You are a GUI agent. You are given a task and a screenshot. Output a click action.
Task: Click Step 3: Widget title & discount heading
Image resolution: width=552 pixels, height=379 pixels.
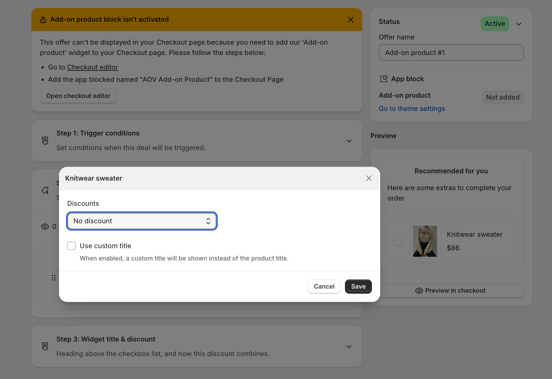[106, 339]
